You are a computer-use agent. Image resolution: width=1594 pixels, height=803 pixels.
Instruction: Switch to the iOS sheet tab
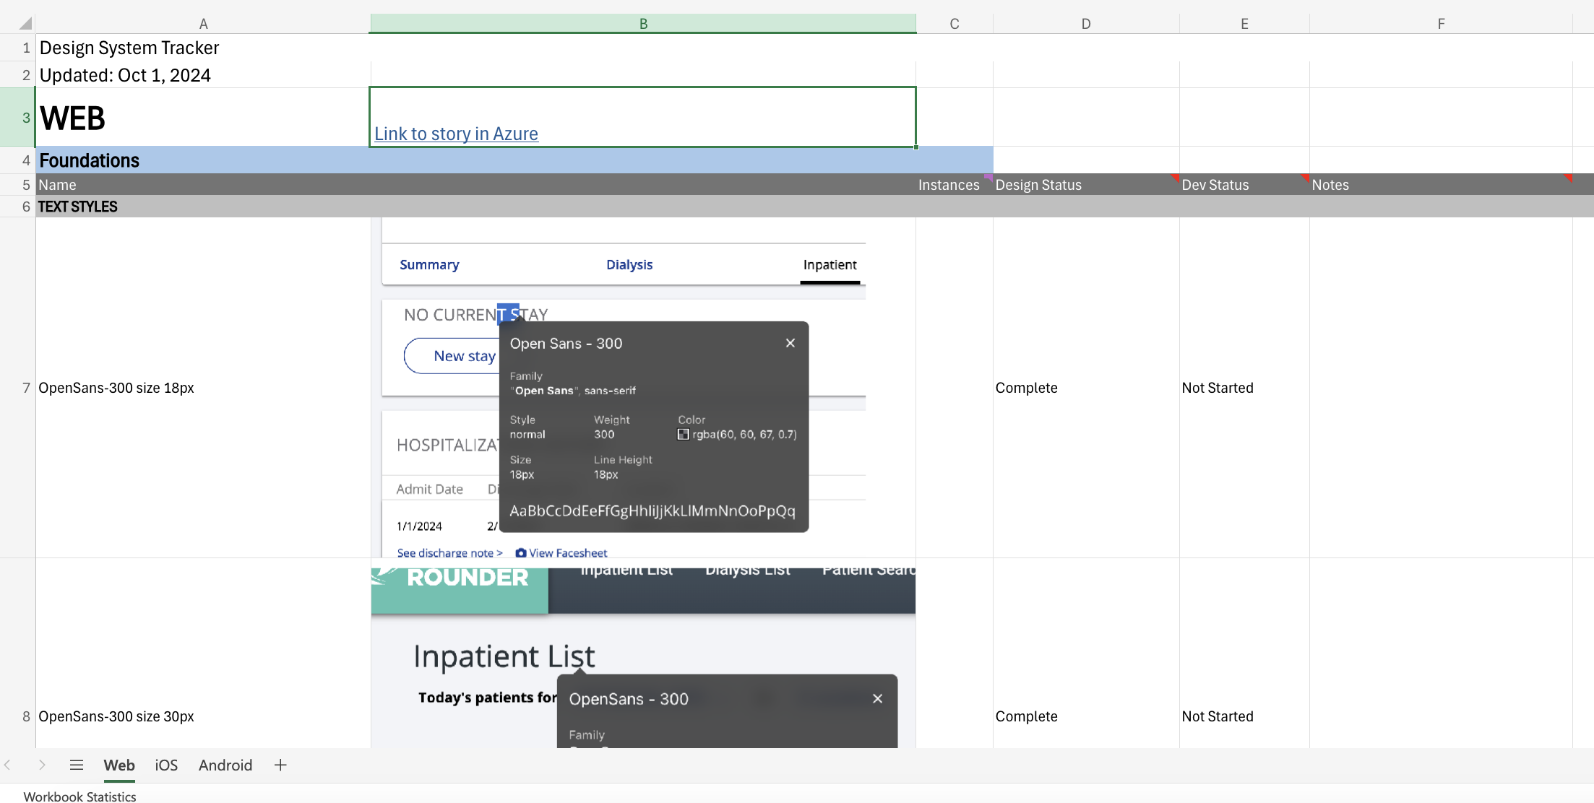click(166, 765)
